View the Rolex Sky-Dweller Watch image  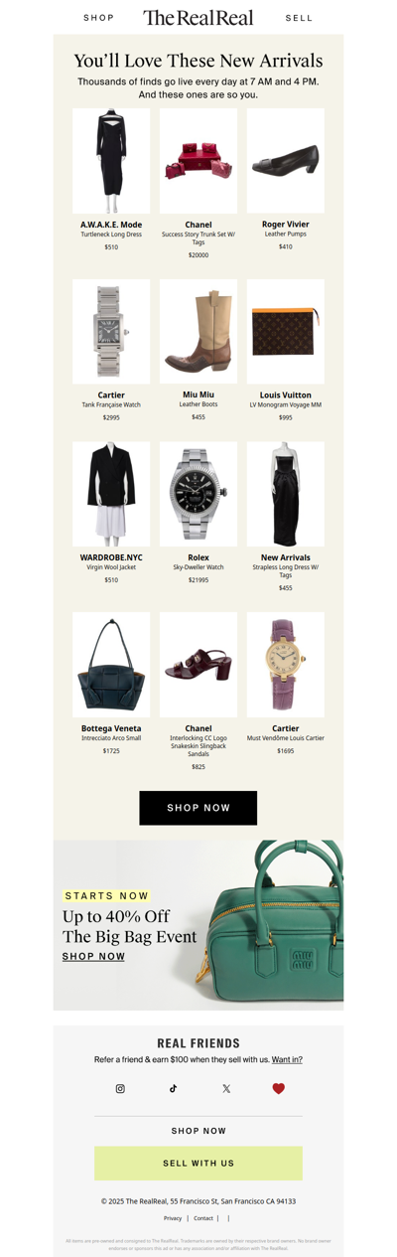coord(198,495)
